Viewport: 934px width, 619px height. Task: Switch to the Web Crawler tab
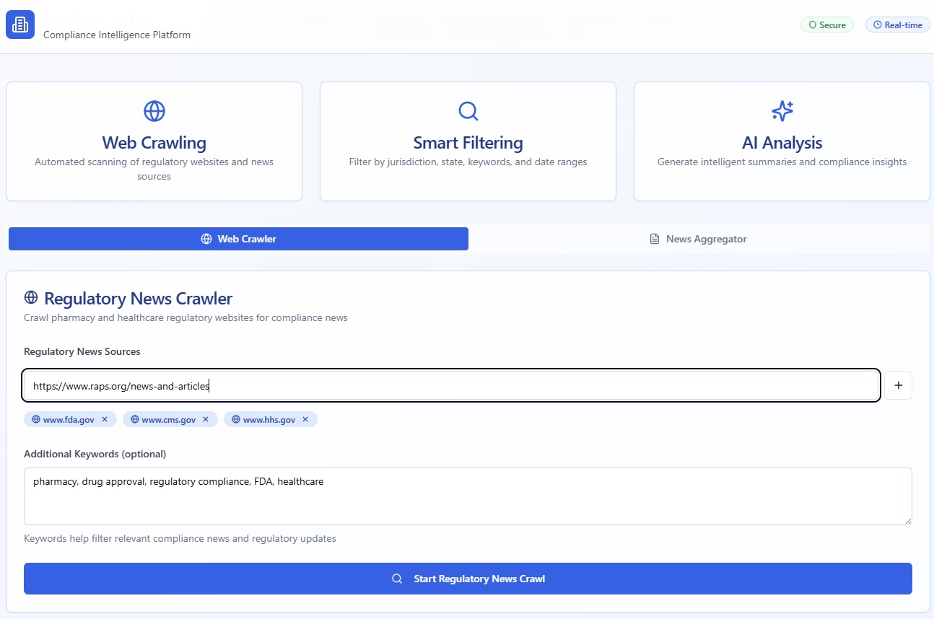click(238, 239)
